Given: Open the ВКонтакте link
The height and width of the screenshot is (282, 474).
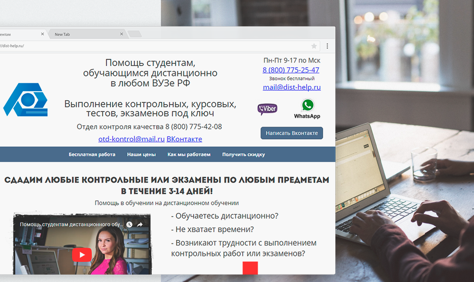Looking at the screenshot, I should (184, 139).
